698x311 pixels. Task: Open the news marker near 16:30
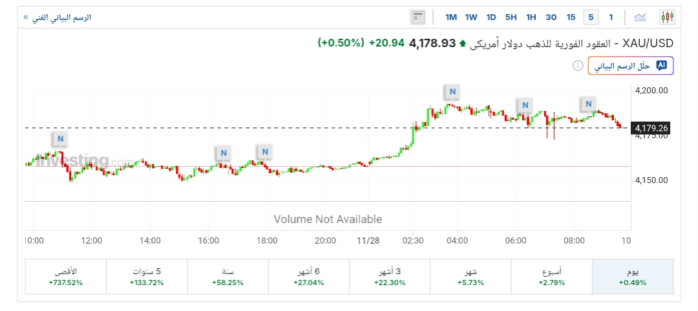coord(223,153)
